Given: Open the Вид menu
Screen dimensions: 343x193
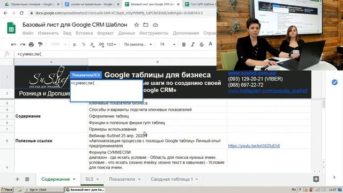Looking at the screenshot, I should coord(67,33).
